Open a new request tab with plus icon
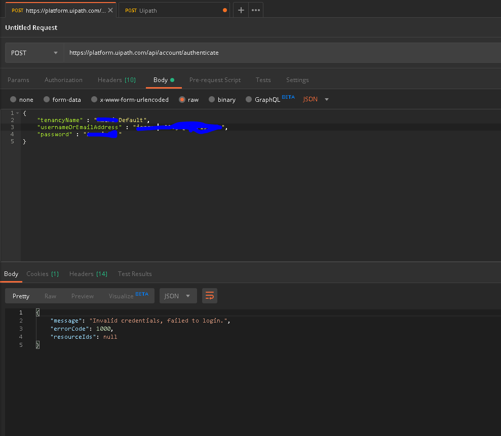Image resolution: width=501 pixels, height=436 pixels. tap(241, 10)
